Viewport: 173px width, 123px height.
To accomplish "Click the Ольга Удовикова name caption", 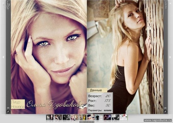I will pos(55,104).
